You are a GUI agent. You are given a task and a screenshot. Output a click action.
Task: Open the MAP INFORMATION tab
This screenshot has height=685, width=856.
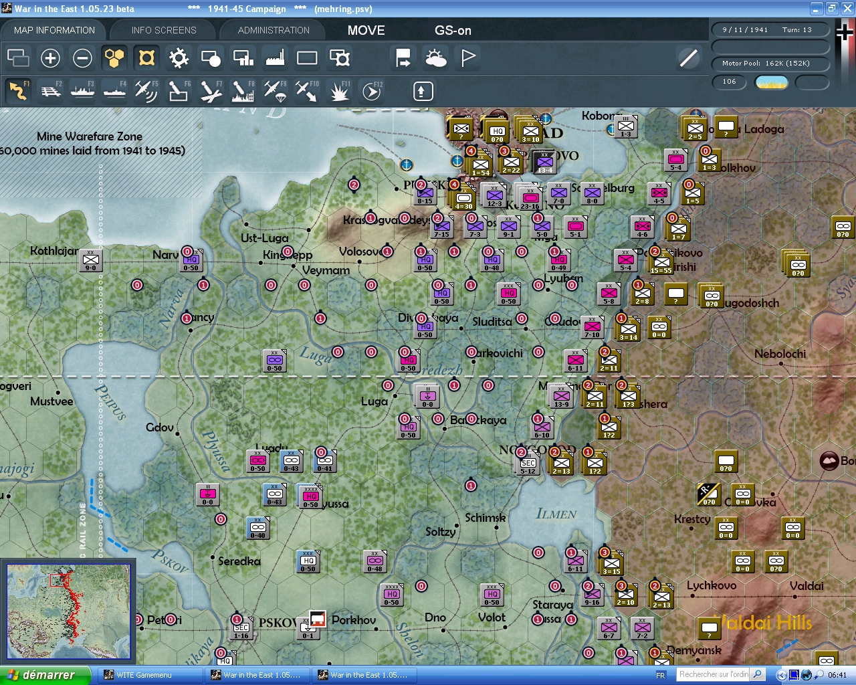point(54,30)
